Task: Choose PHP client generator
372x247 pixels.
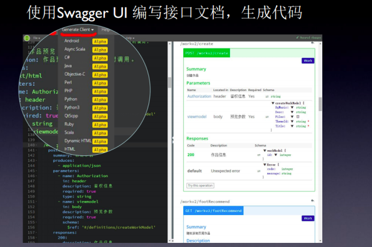Action: pos(69,91)
